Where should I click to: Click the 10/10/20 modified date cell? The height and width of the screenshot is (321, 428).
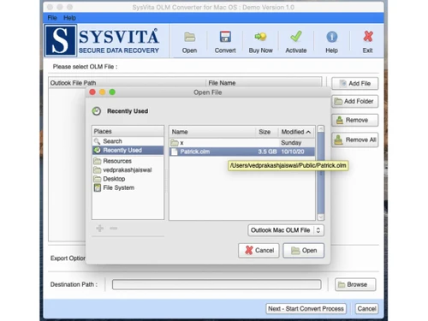293,152
